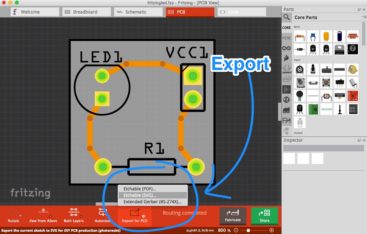This screenshot has width=367, height=234.
Task: Pick the RFID ID12 part
Action: click(353, 109)
